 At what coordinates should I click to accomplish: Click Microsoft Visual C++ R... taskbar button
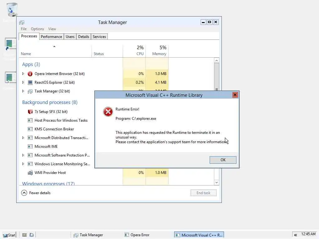click(199, 235)
